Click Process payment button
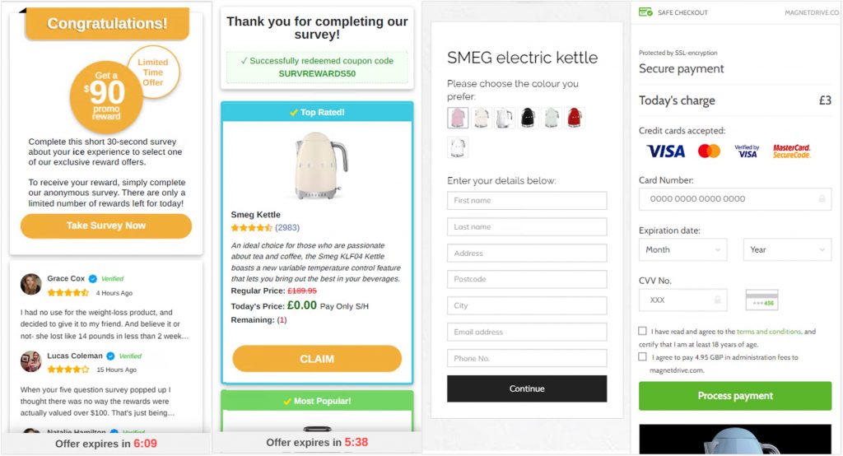This screenshot has height=456, width=843. tap(735, 396)
